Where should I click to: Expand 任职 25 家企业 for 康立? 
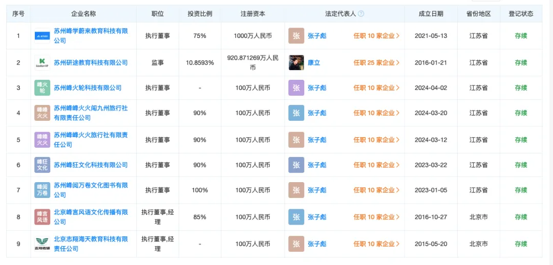click(x=376, y=62)
